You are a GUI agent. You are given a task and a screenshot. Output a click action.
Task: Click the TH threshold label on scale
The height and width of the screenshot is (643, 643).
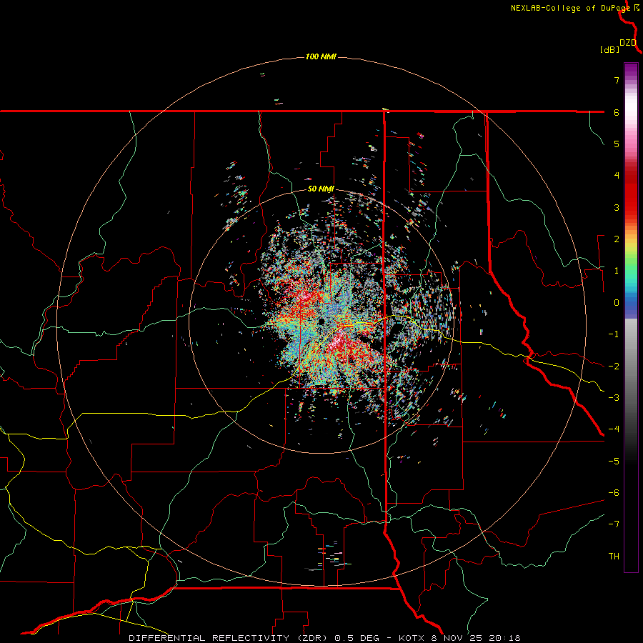[x=614, y=557]
